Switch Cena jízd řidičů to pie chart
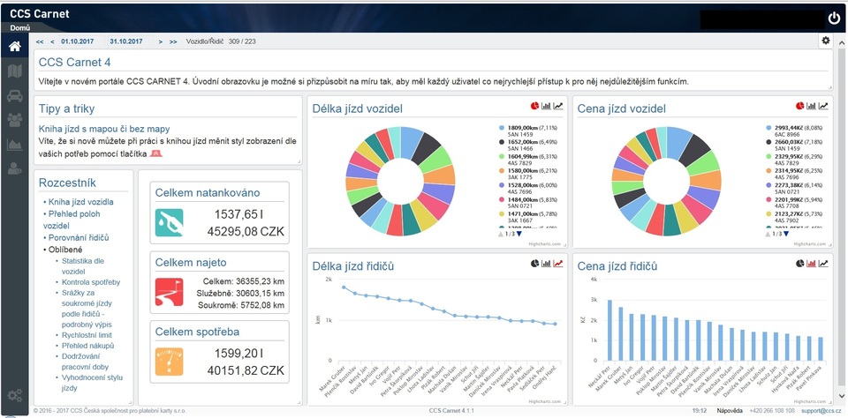 pos(800,264)
